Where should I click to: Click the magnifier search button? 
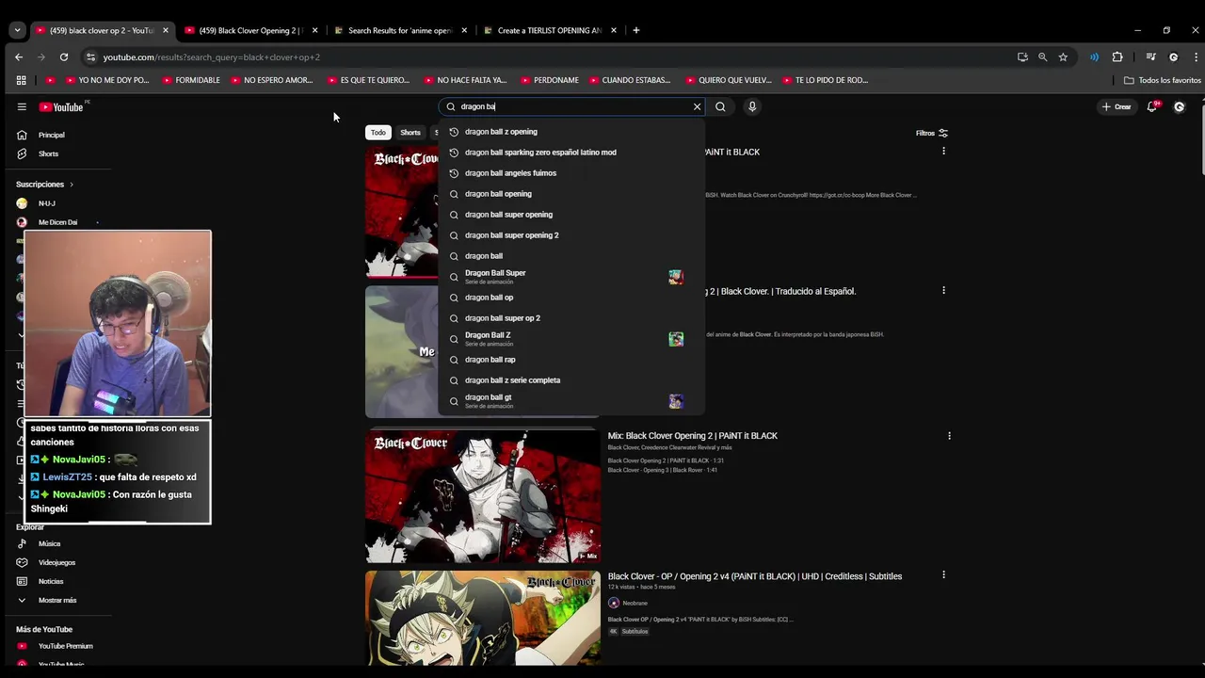720,106
